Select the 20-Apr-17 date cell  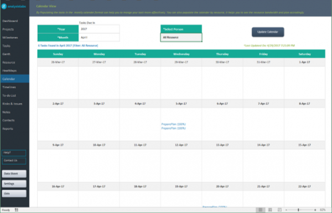222,186
